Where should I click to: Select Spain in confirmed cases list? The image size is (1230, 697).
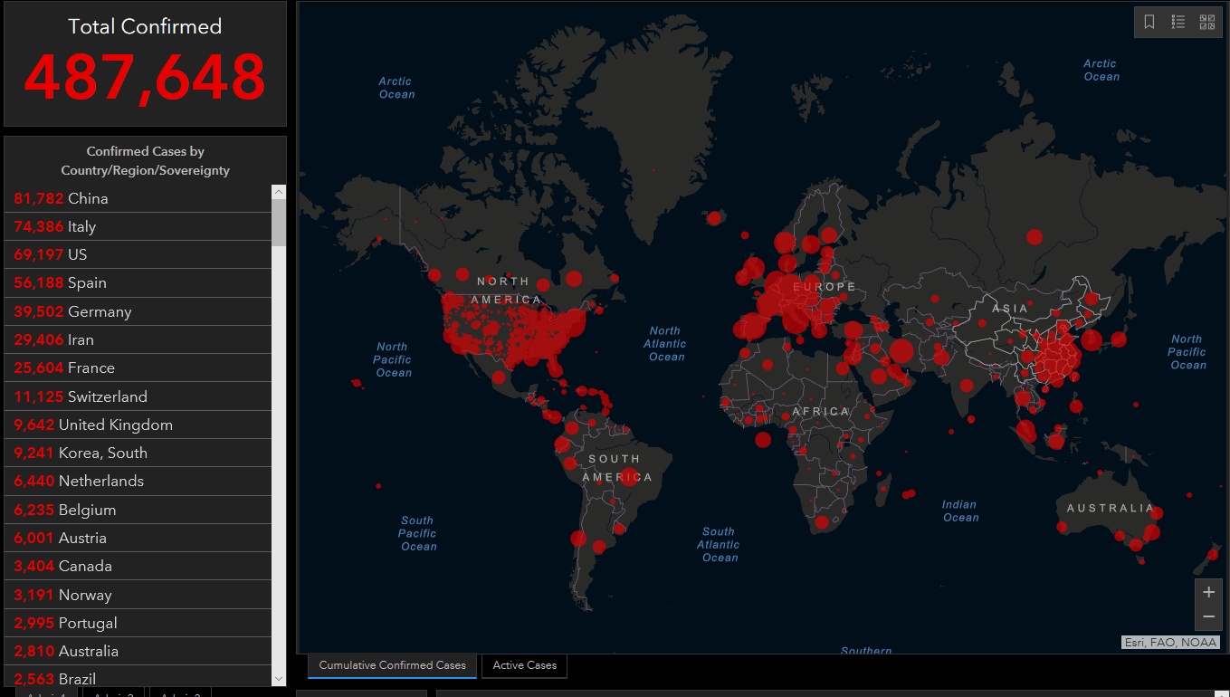(x=138, y=282)
